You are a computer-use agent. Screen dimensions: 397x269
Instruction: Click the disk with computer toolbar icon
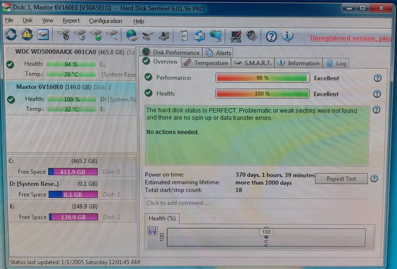(x=164, y=36)
